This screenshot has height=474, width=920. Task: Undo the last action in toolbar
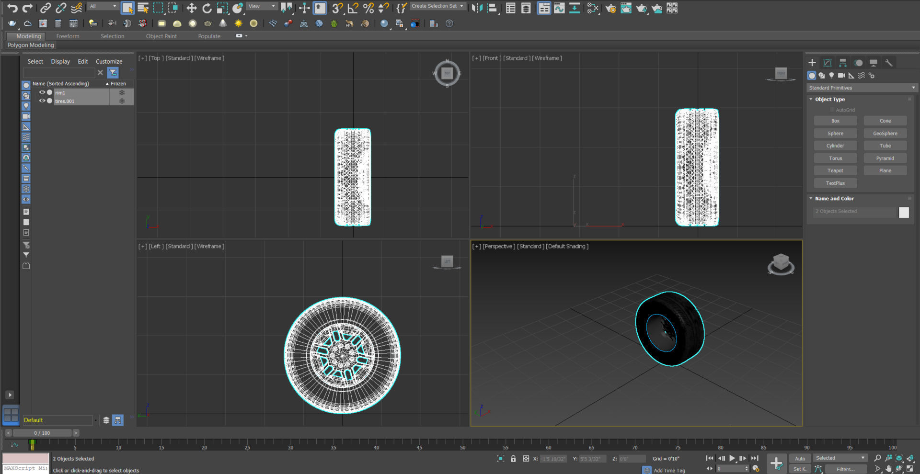point(12,8)
